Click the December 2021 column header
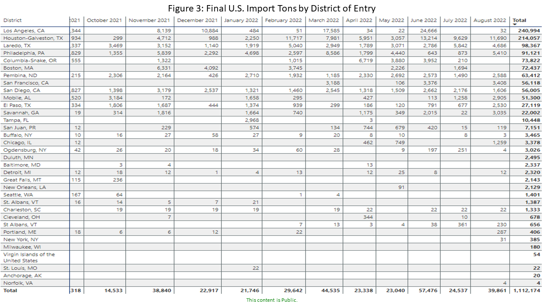This screenshot has height=306, width=544. 198,20
